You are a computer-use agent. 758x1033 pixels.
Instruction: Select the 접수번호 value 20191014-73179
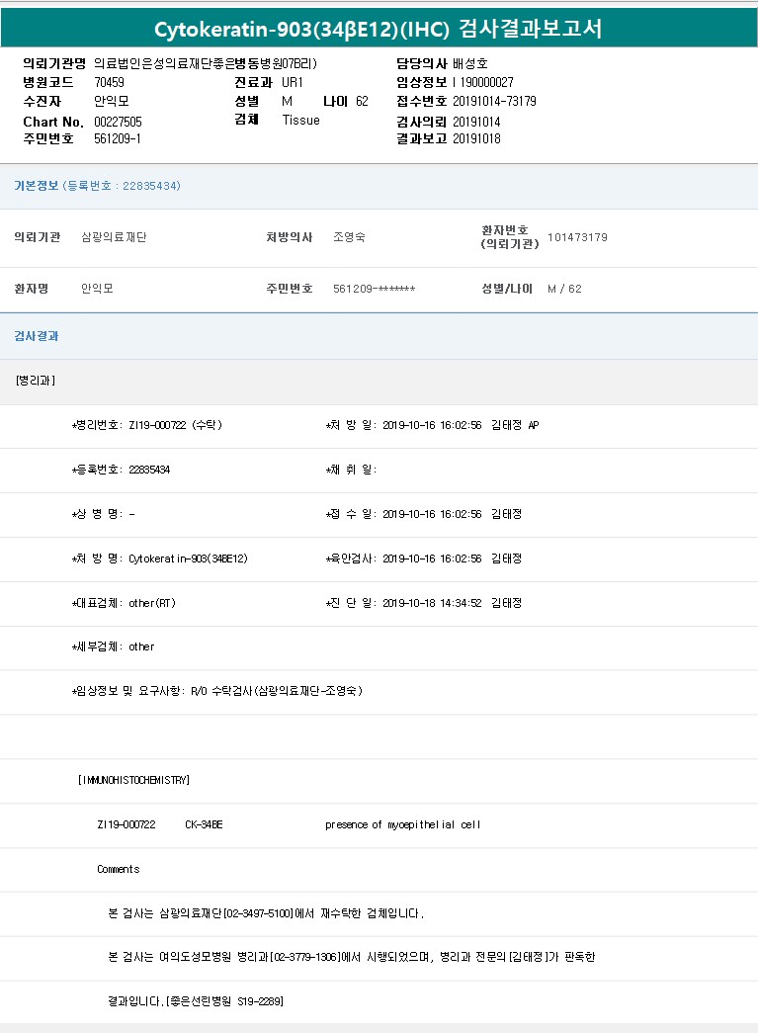(494, 101)
